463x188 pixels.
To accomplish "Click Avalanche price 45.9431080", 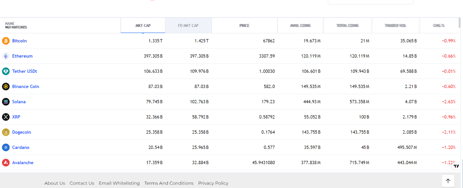I will tap(263, 163).
